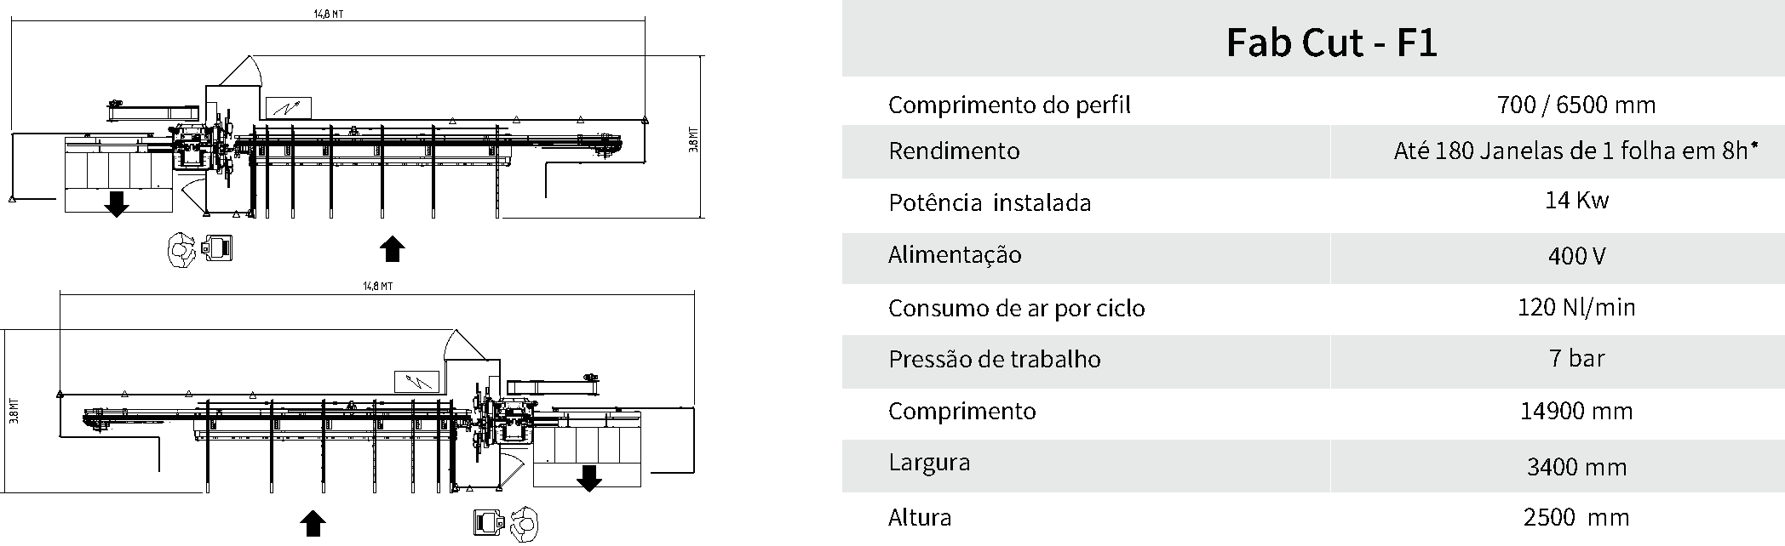
Task: Click the direction arrow box in the lower drawing
Action: tap(416, 382)
